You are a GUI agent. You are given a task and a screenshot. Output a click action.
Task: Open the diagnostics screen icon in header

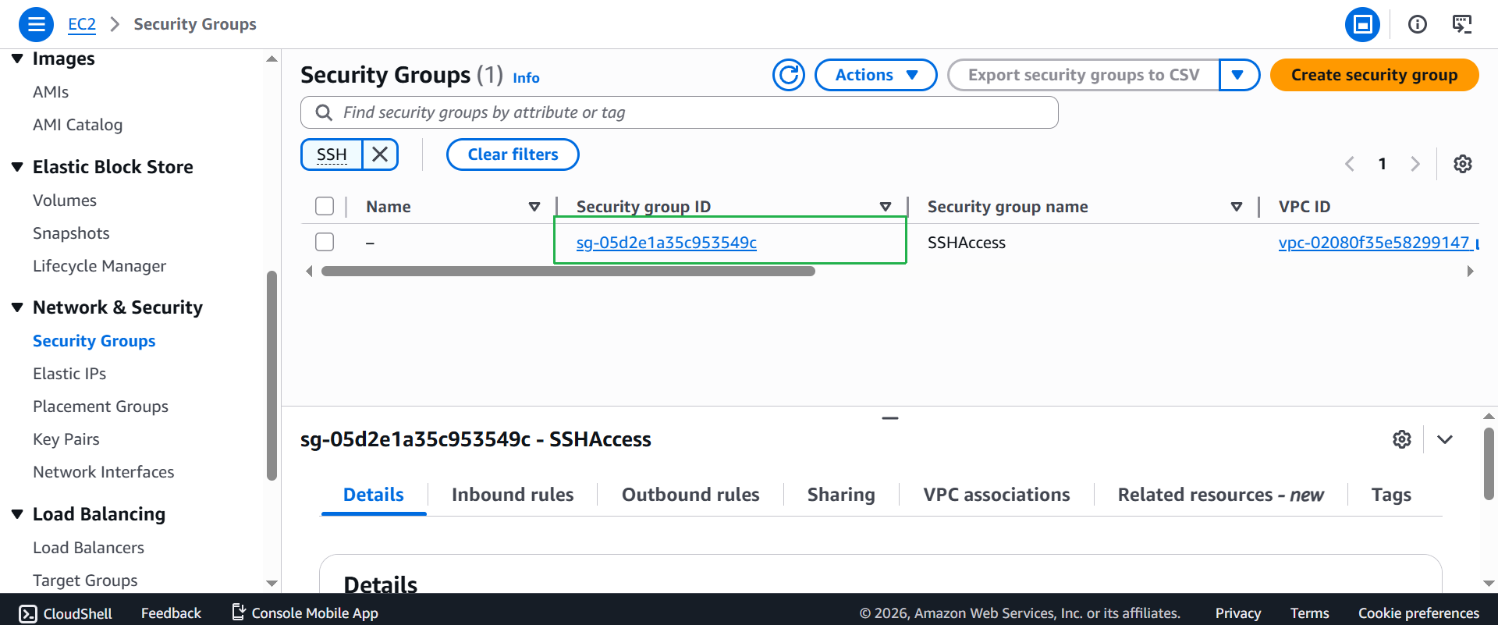pyautogui.click(x=1462, y=24)
